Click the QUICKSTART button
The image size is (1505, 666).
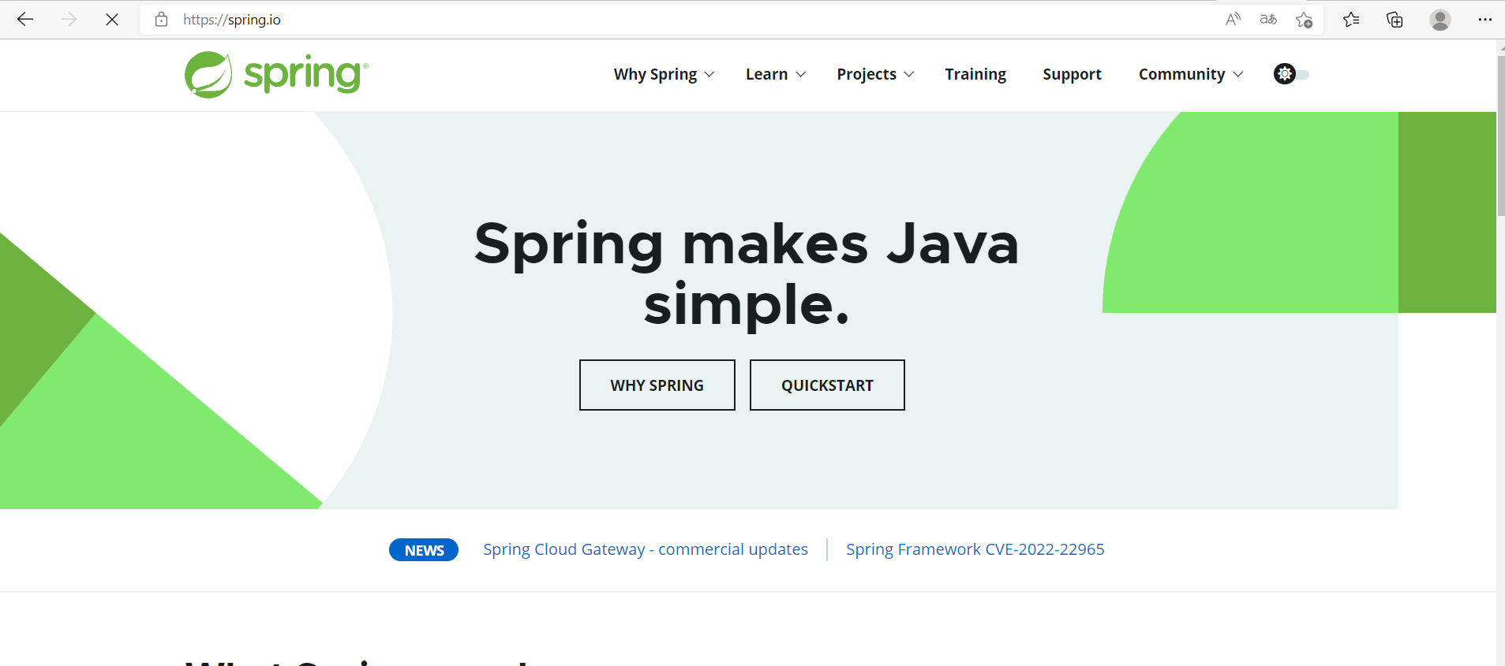[x=827, y=385]
